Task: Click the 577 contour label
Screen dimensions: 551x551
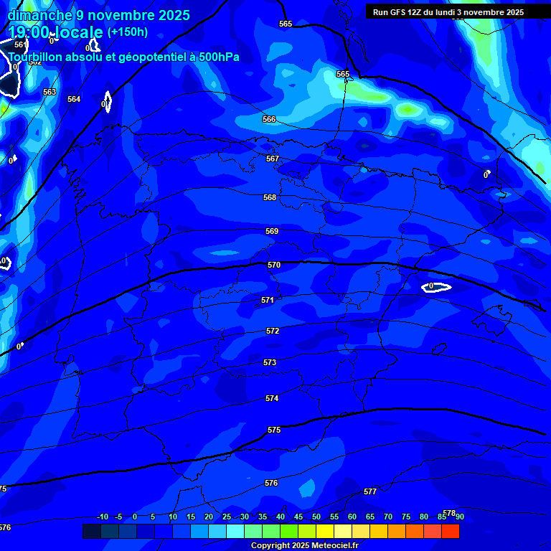Action: click(370, 491)
